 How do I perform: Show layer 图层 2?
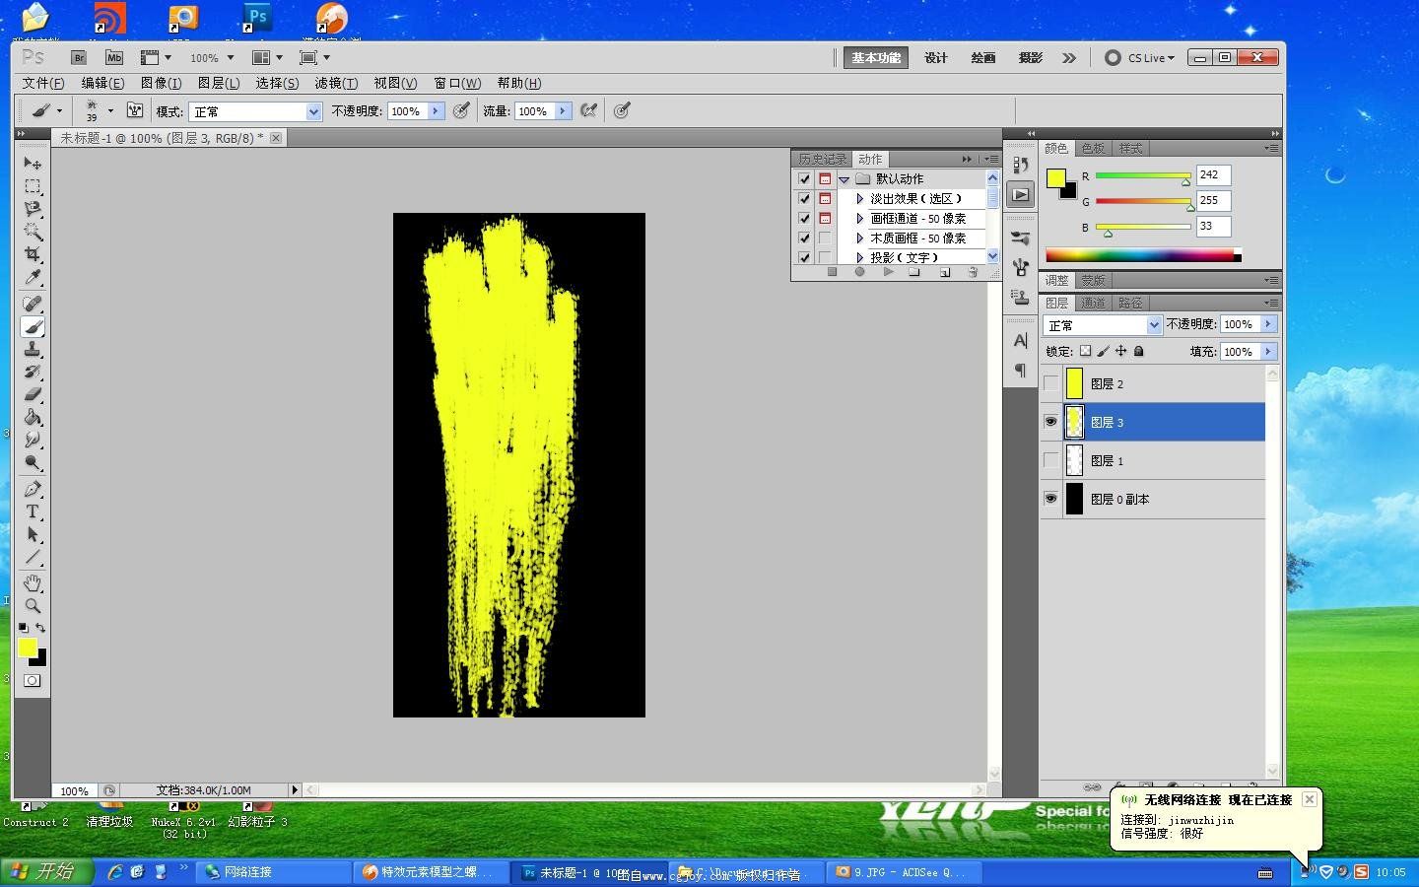(1050, 383)
